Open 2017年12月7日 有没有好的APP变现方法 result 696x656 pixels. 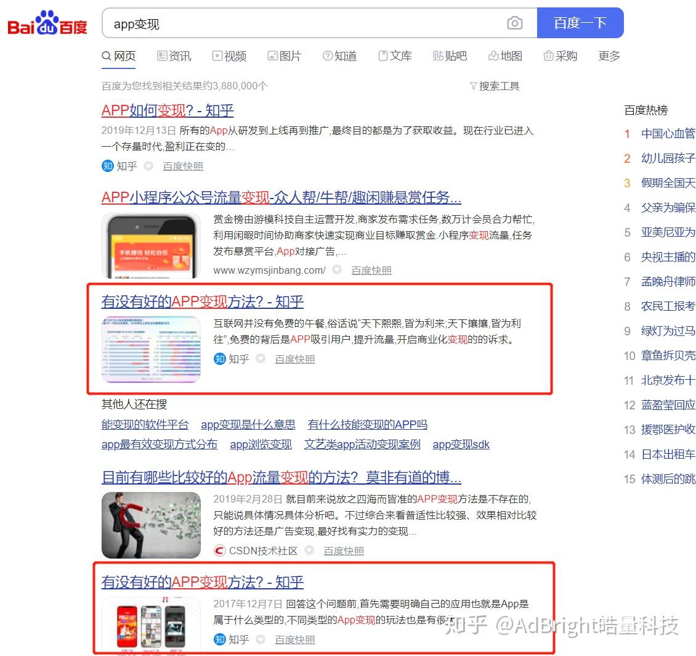coord(203,582)
